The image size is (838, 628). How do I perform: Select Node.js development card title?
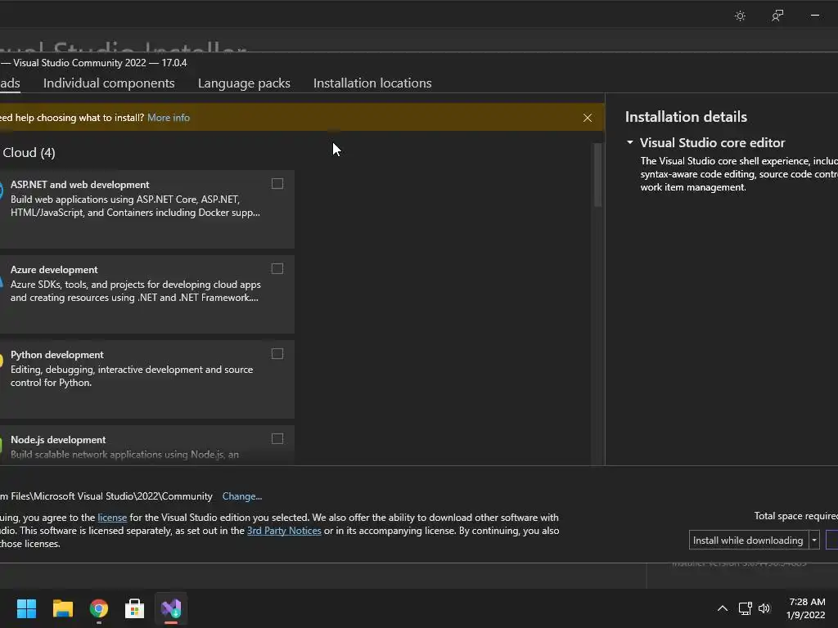click(58, 439)
